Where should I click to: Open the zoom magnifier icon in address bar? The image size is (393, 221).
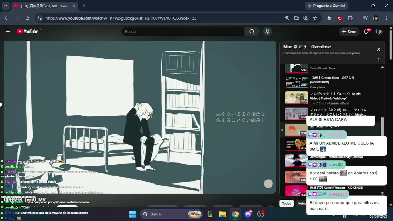click(x=287, y=18)
